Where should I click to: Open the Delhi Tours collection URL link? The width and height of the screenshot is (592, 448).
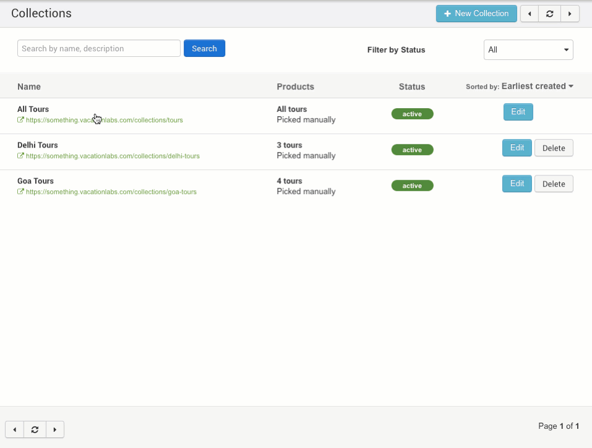pos(113,156)
